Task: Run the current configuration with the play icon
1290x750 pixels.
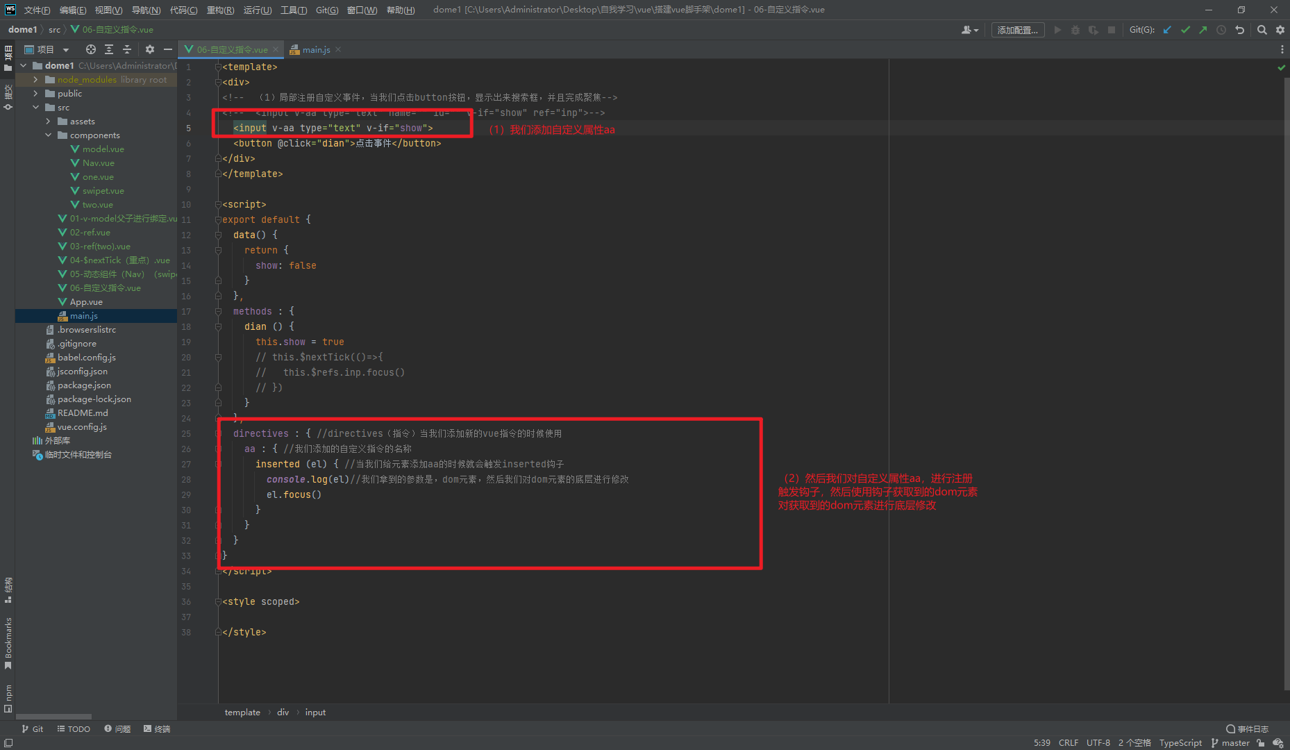Action: (1057, 30)
